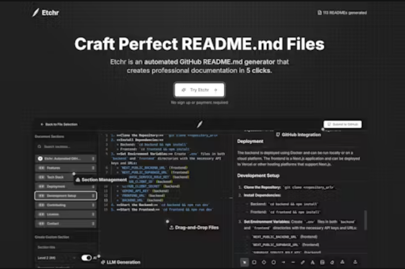The height and width of the screenshot is (269, 405).
Task: Select the arrow drawing tool
Action: point(283,262)
